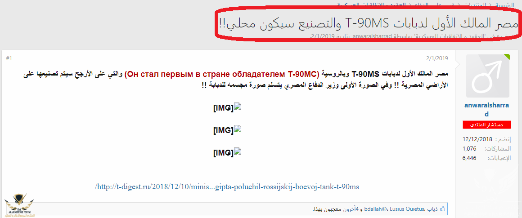Click the red مستشار المنتدى badge
Viewport: 522px width, 218px height.
pos(488,125)
